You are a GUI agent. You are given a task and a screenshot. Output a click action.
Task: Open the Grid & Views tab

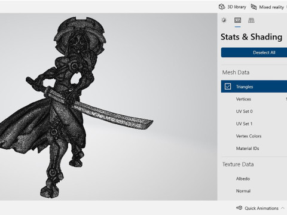tap(251, 20)
